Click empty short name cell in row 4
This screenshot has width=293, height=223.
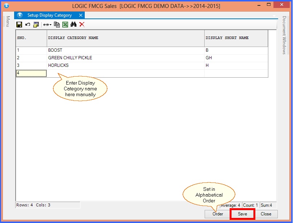(x=236, y=73)
